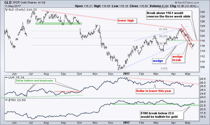The height and width of the screenshot is (125, 210).
Task: Click the GLD (Daily) 116.50 legend label
Action: (23, 9)
